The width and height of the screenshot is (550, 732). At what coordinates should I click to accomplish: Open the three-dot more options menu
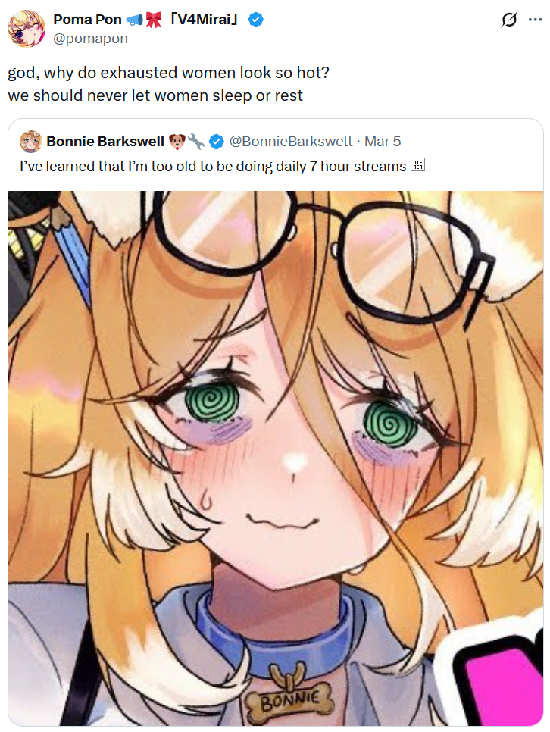(x=535, y=20)
